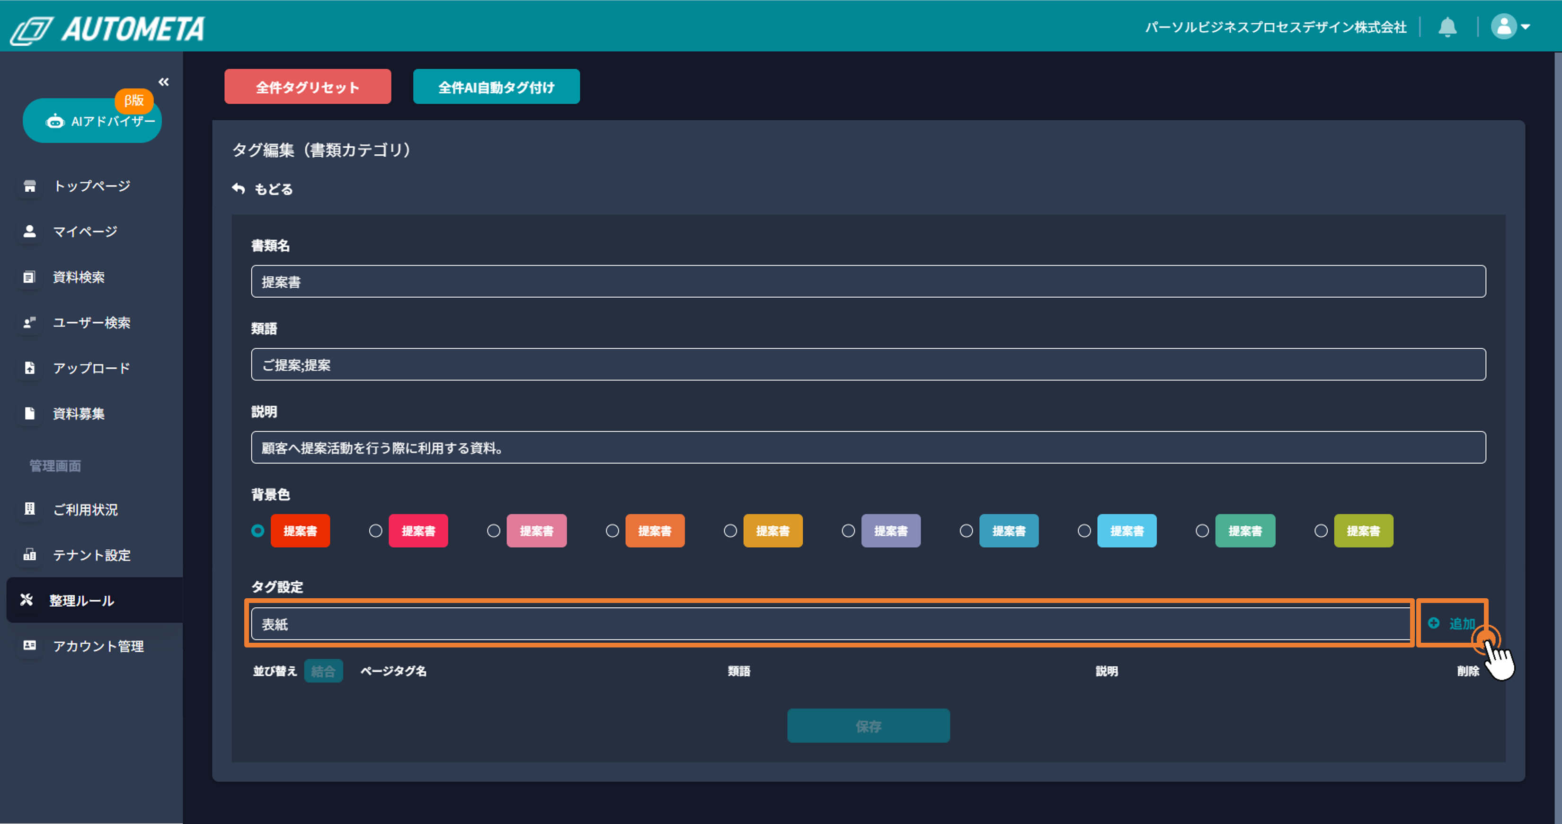Focus the 類語 input field
The height and width of the screenshot is (824, 1562).
pos(868,364)
